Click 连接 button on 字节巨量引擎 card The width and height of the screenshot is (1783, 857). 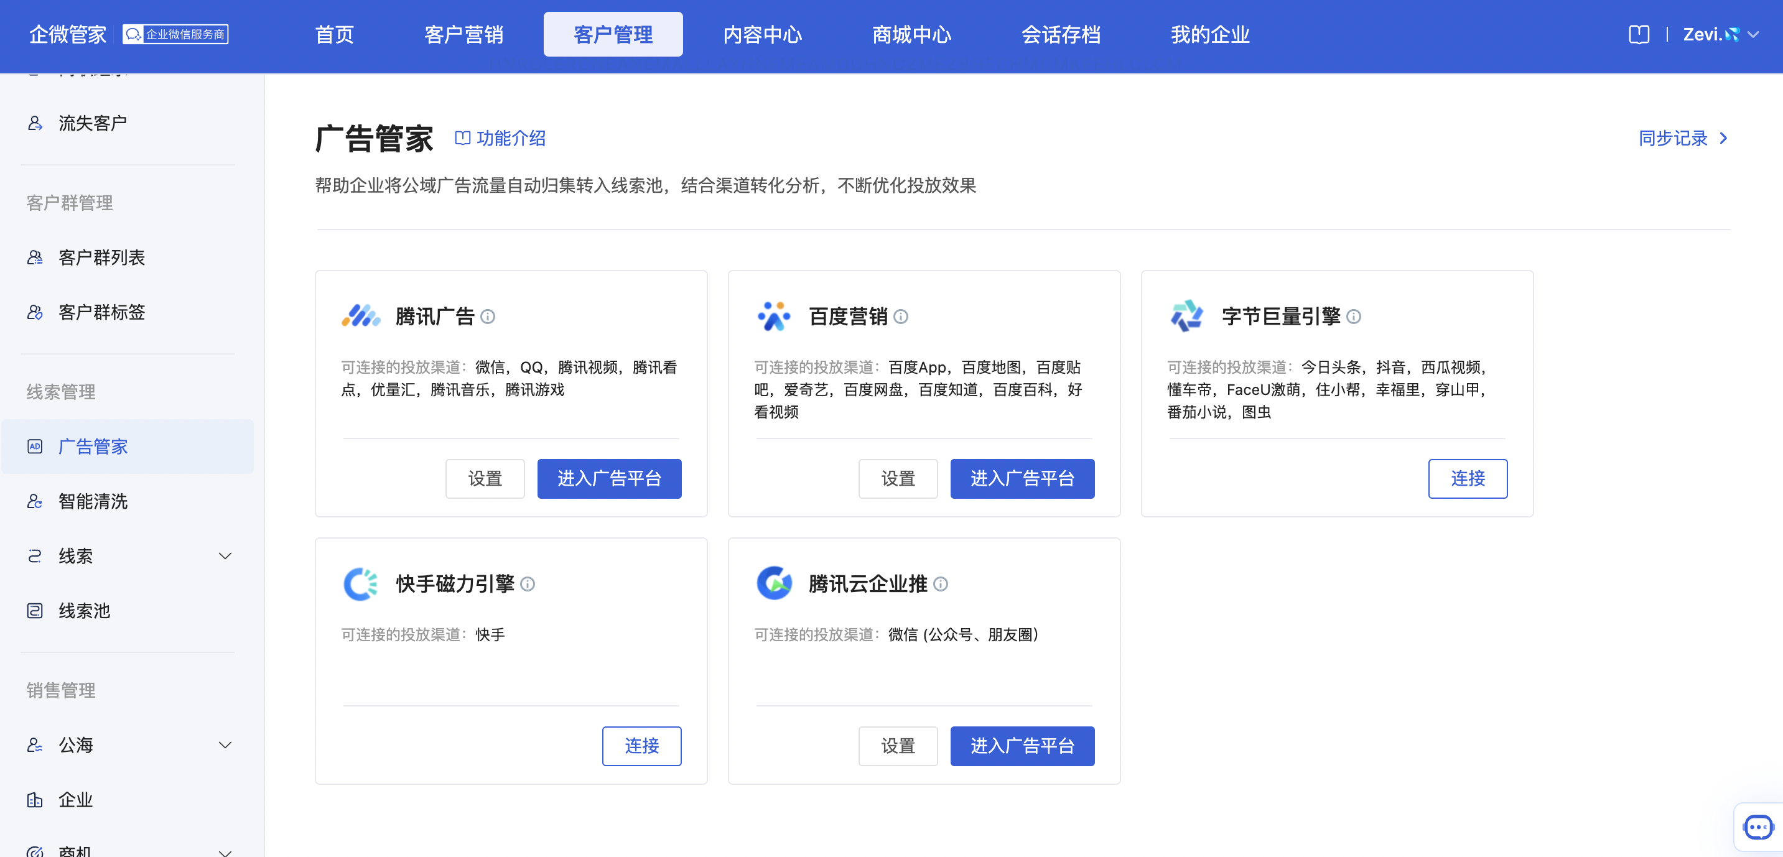click(1468, 479)
